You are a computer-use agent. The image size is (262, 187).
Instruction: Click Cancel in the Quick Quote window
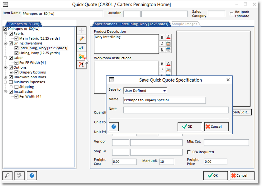click(242, 176)
